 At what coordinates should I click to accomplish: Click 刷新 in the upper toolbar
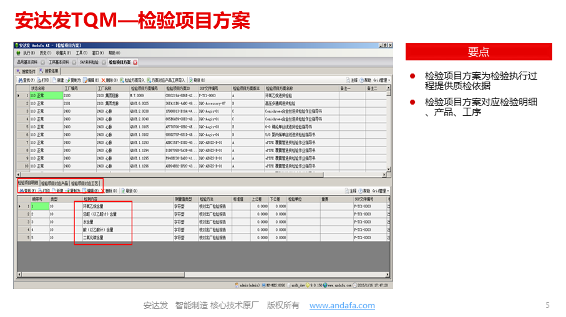pyautogui.click(x=197, y=80)
